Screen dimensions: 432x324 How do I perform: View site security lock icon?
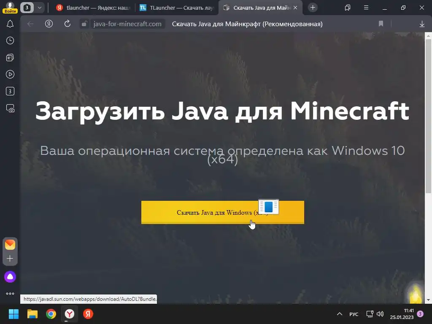pyautogui.click(x=84, y=24)
